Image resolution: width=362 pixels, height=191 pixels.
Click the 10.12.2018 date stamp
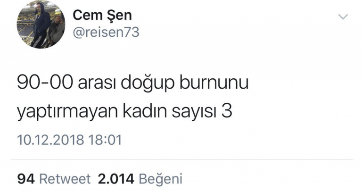(x=50, y=140)
